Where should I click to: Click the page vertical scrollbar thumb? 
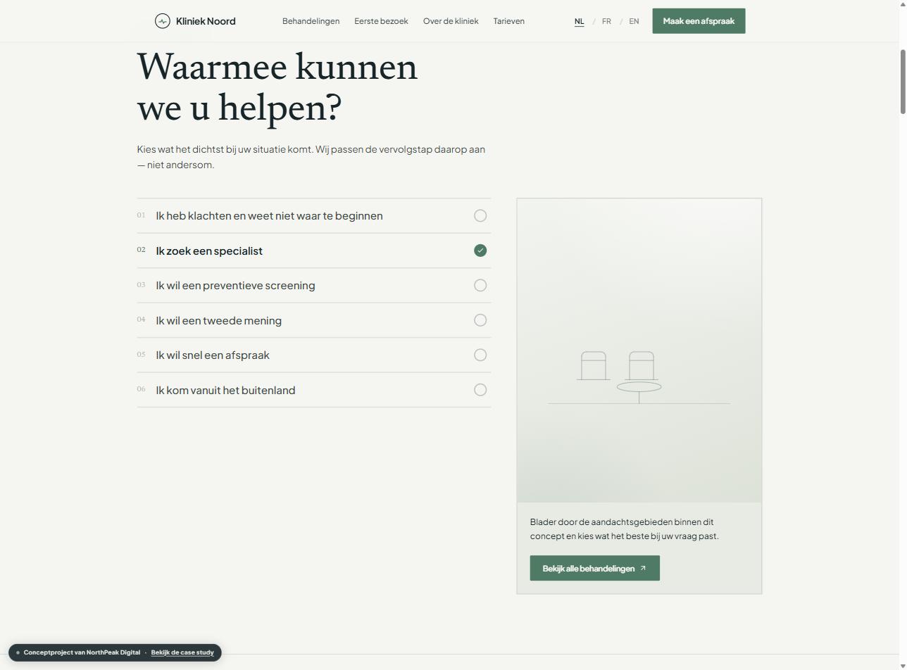click(x=902, y=82)
